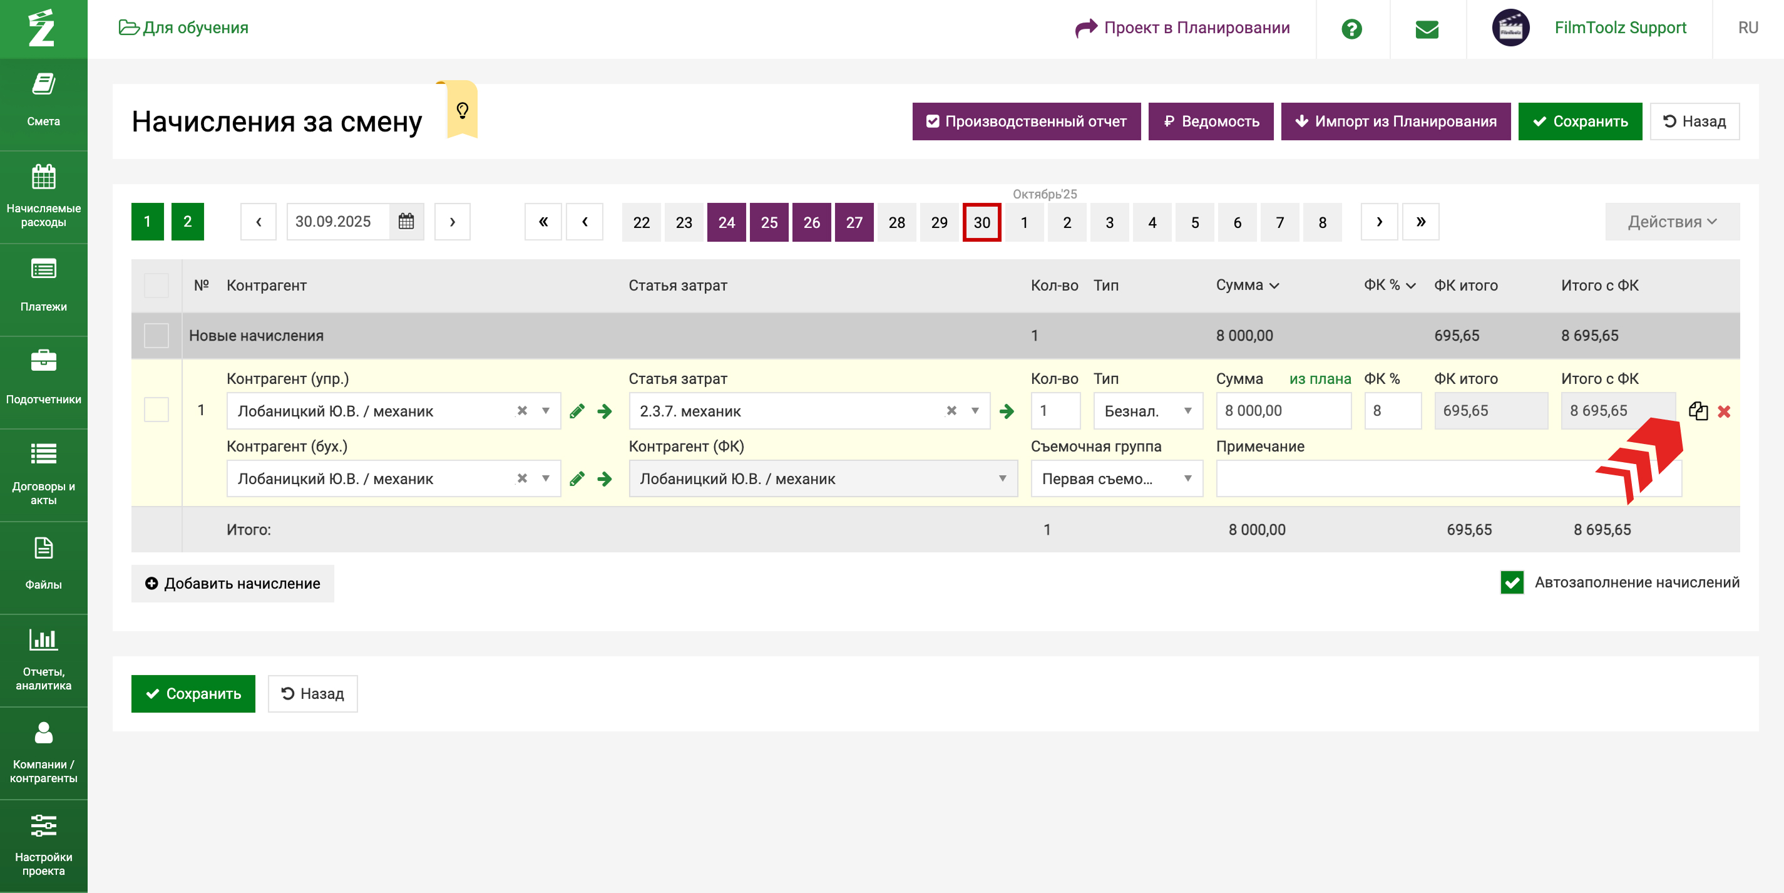Viewport: 1784px width, 893px height.
Task: Open the help question mark icon
Action: [x=1351, y=28]
